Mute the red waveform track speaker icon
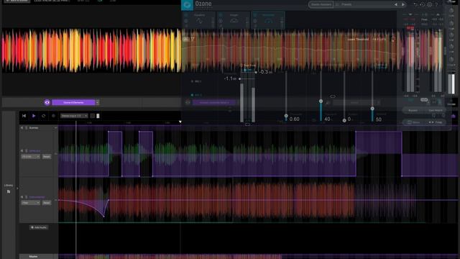 pos(22,197)
